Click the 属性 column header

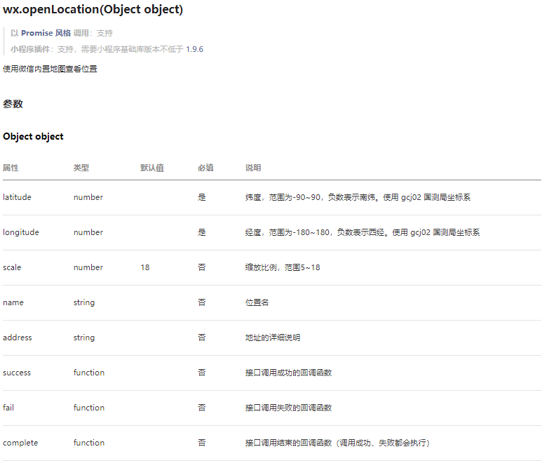pyautogui.click(x=11, y=168)
